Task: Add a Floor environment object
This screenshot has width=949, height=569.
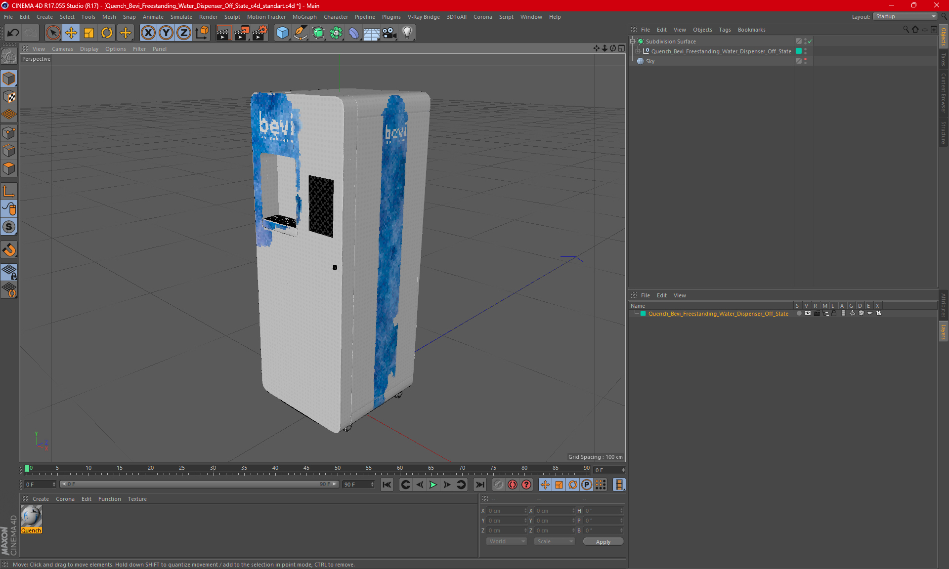Action: point(371,33)
